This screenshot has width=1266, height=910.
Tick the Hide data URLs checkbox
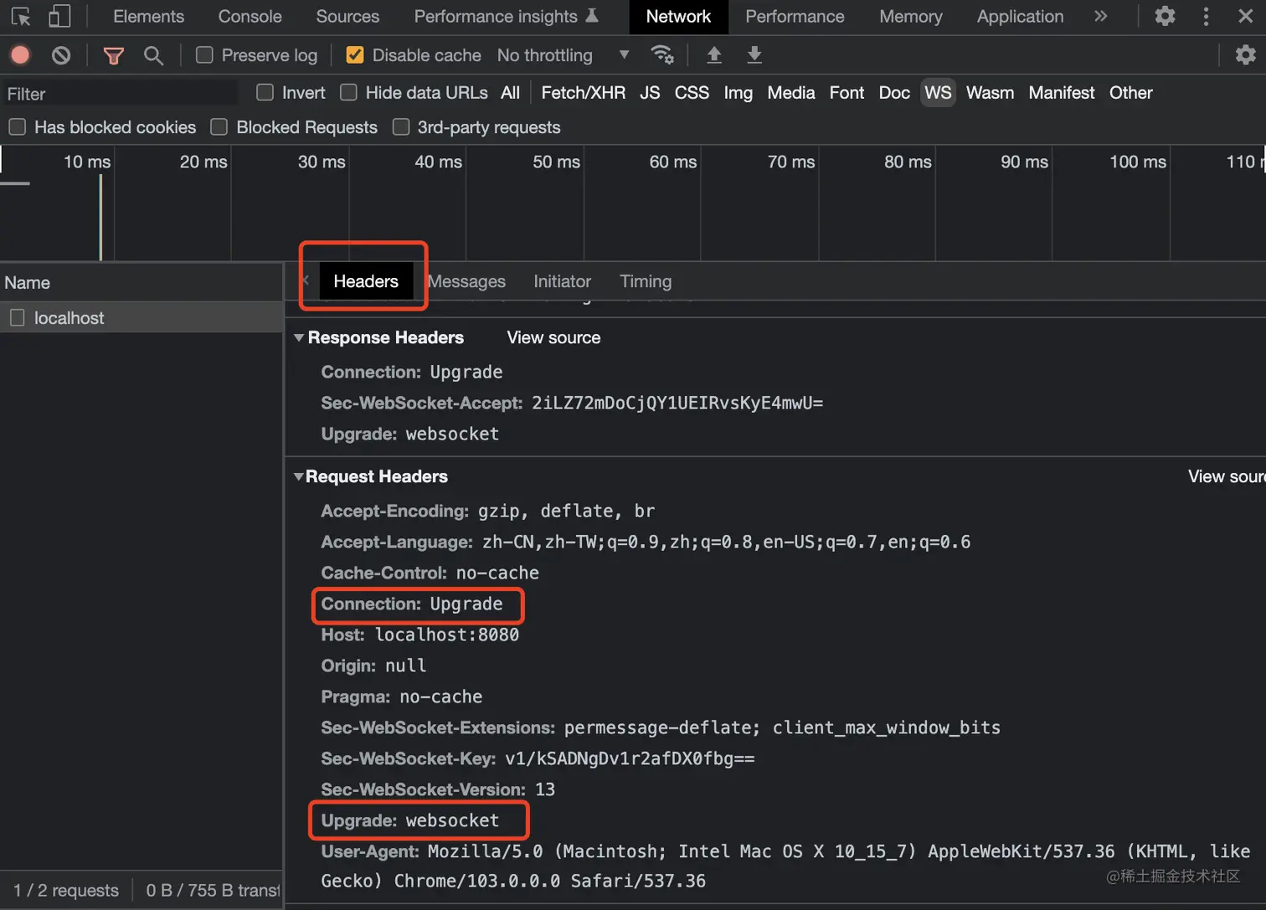click(x=348, y=92)
